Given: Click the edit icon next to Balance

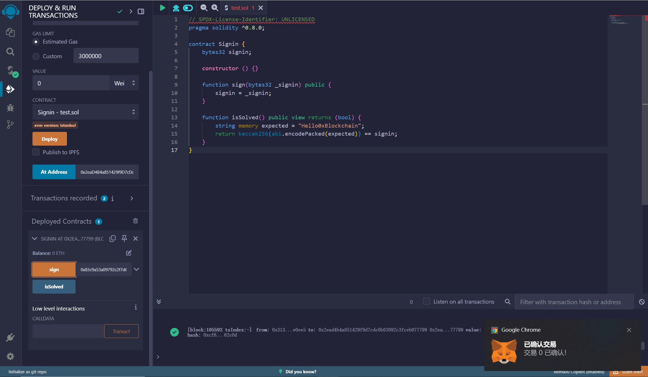Looking at the screenshot, I should point(129,253).
